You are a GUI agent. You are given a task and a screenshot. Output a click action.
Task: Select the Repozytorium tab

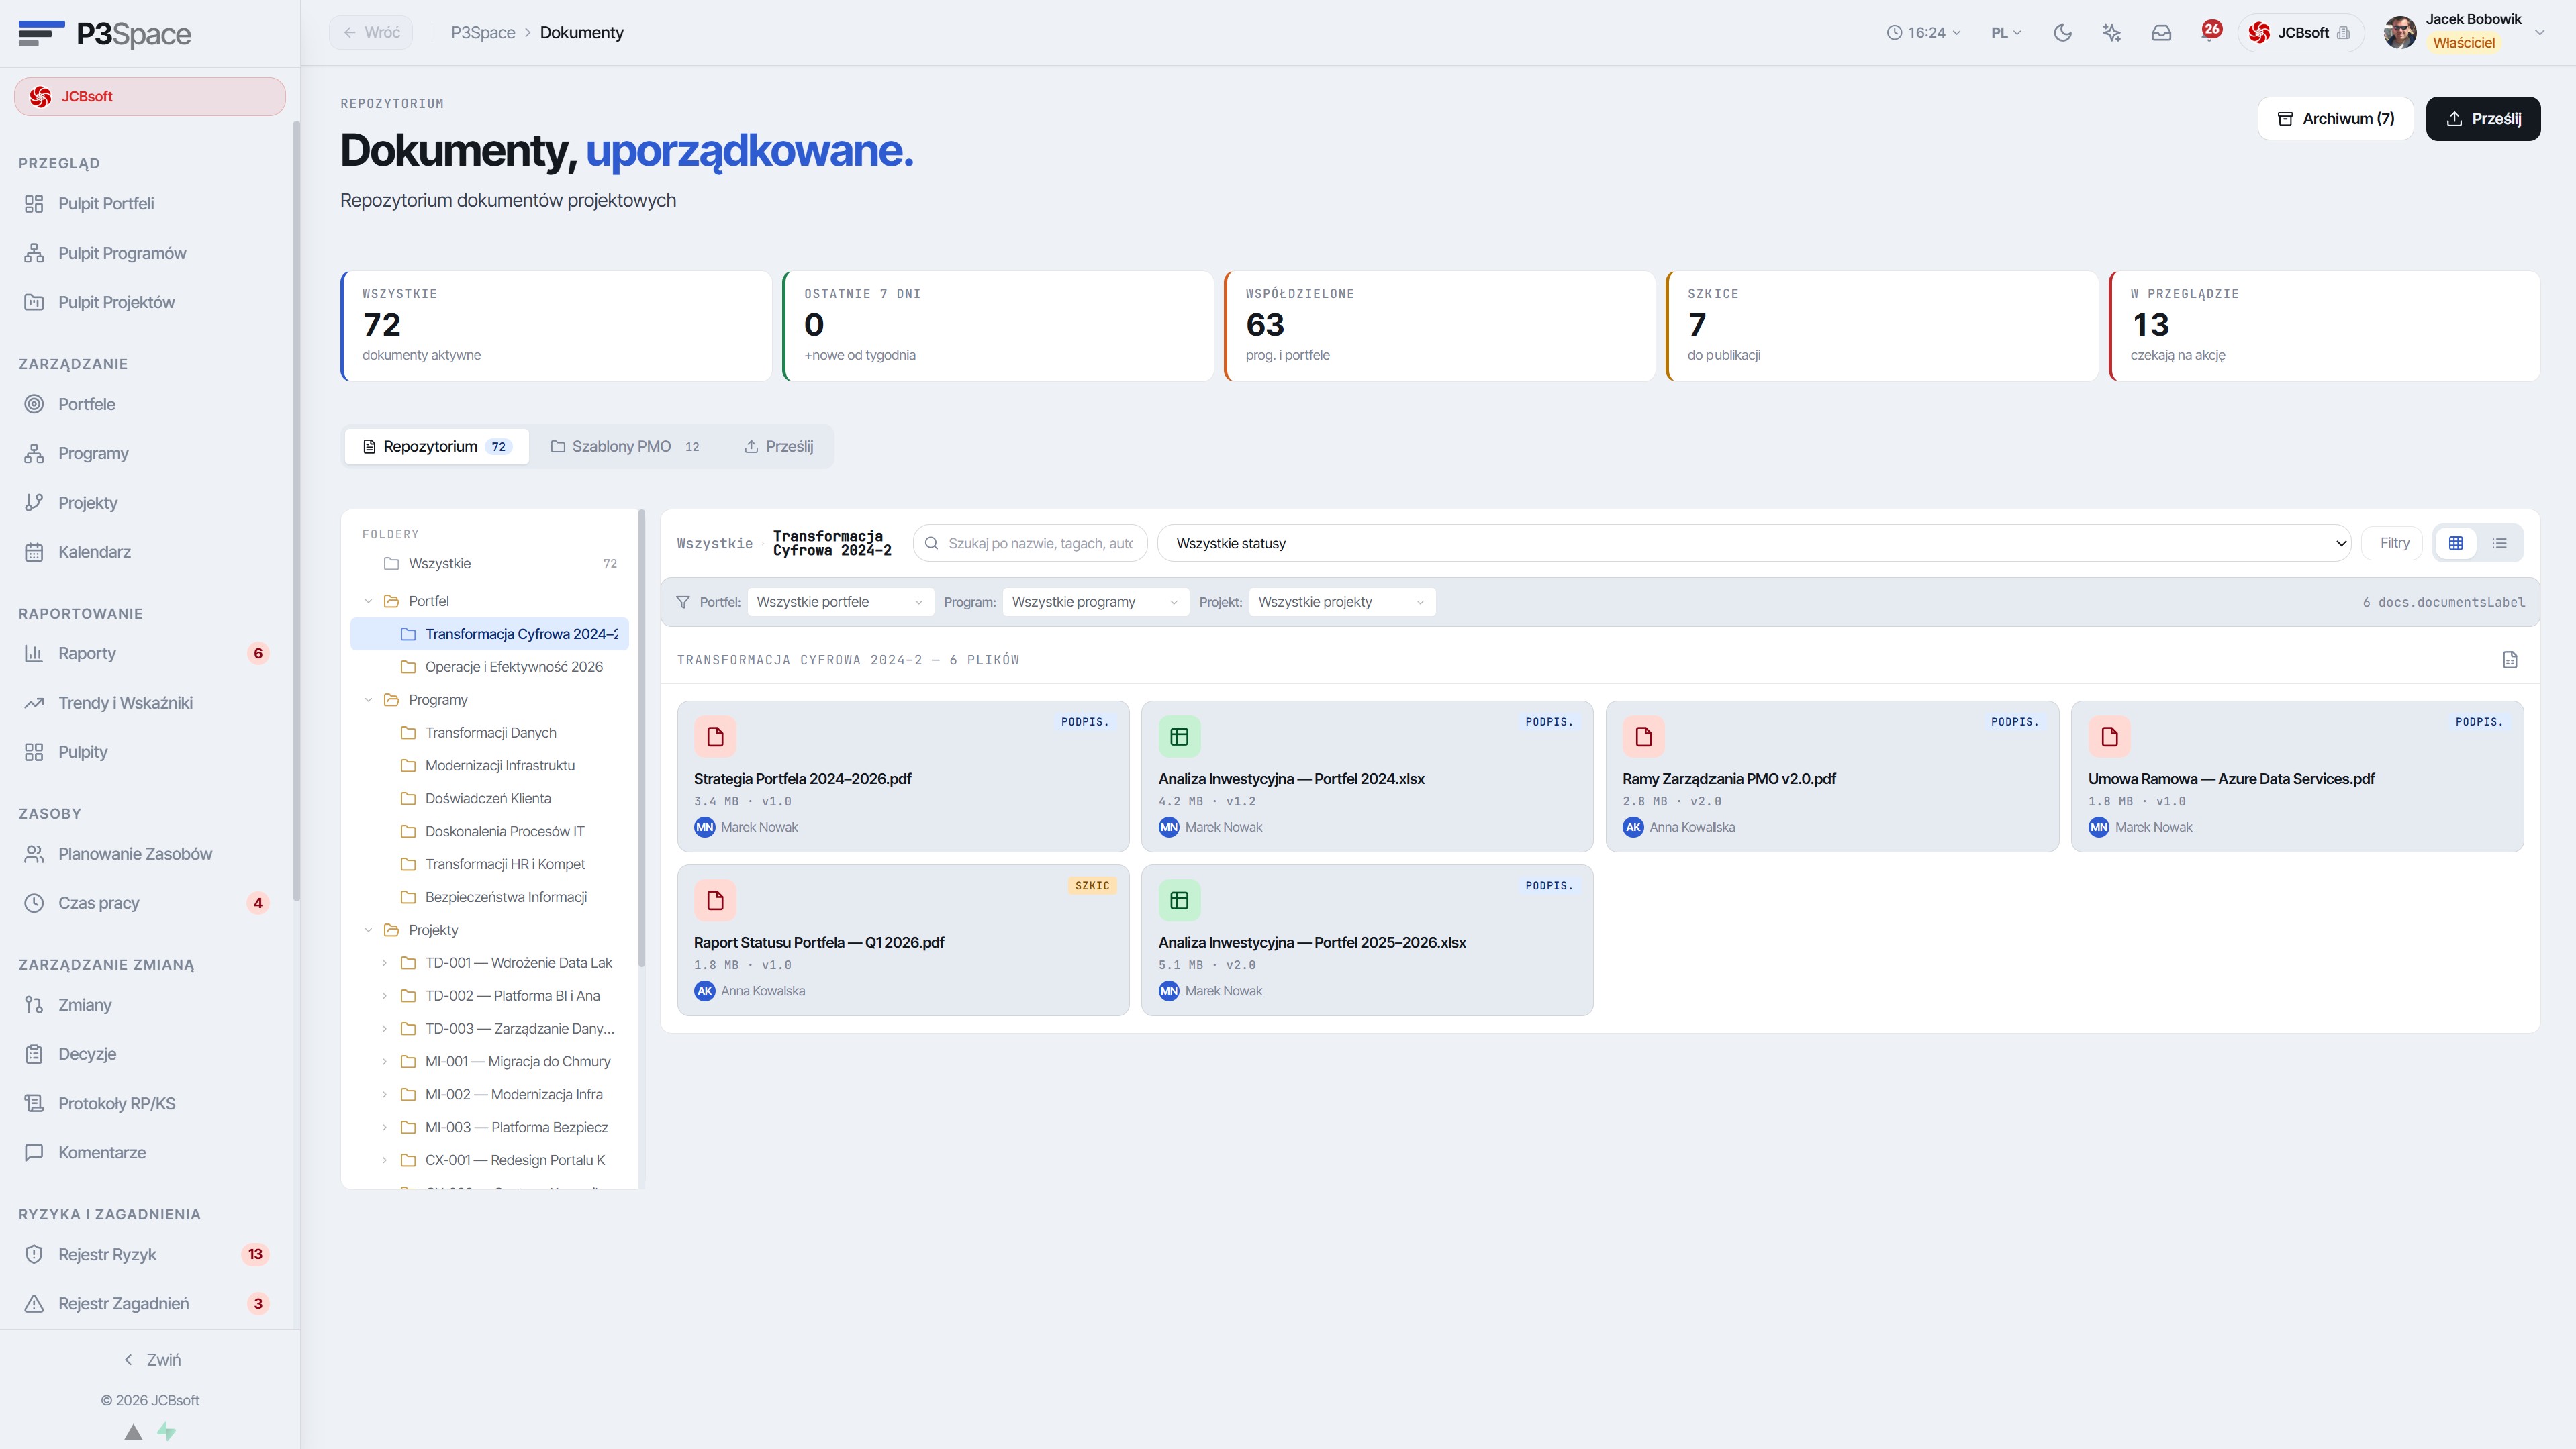[x=437, y=447]
